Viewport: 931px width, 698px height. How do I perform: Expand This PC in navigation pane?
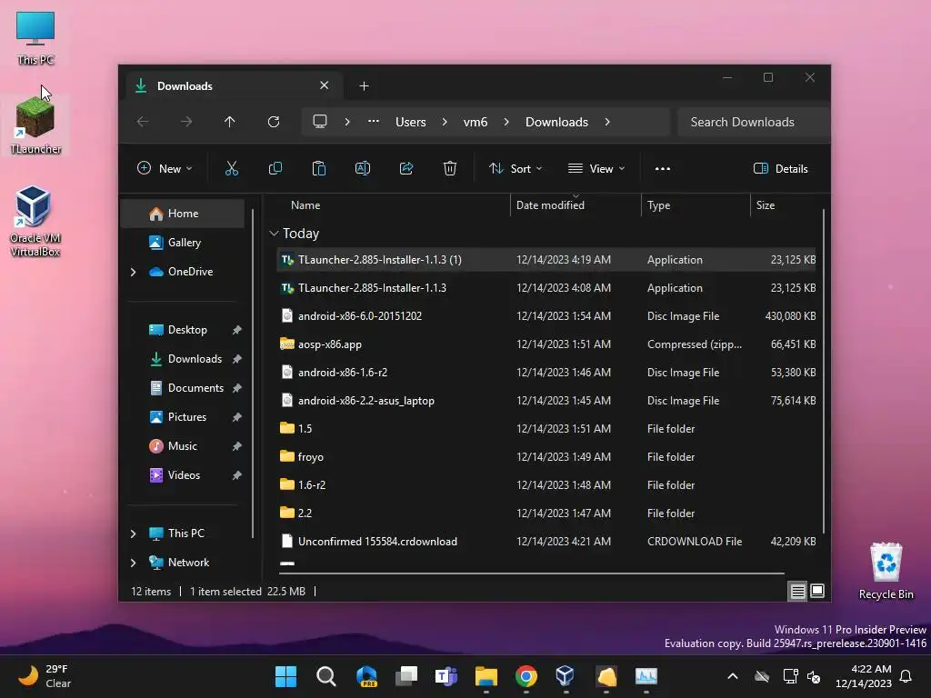click(x=133, y=533)
